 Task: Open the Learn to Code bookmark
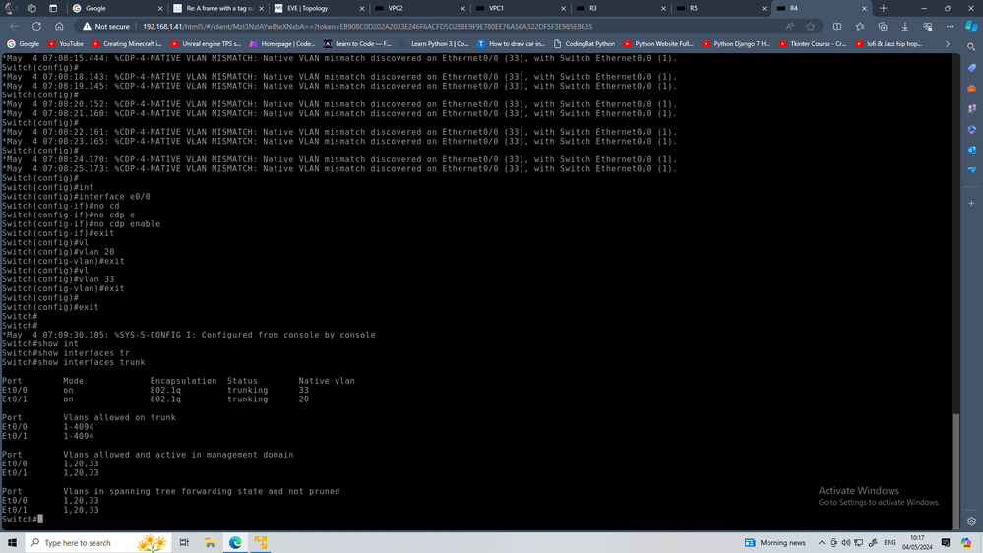tap(357, 44)
